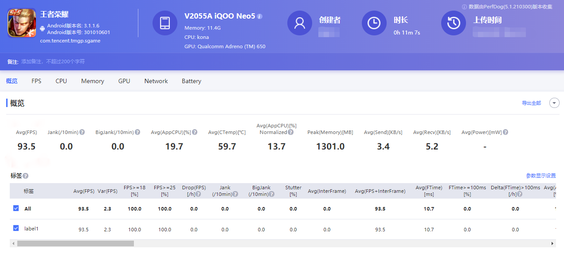Image resolution: width=564 pixels, height=253 pixels.
Task: Open help icon next to Jank(/10min) summary
Action: coord(82,132)
